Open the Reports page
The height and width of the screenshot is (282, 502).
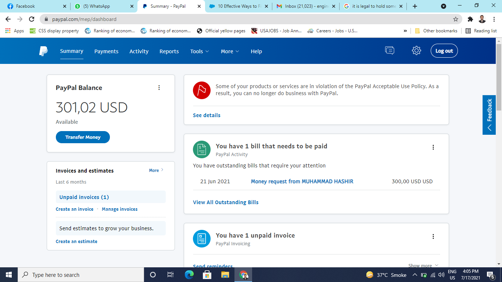(169, 51)
